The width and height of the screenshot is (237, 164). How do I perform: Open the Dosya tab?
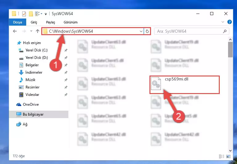coord(18,22)
